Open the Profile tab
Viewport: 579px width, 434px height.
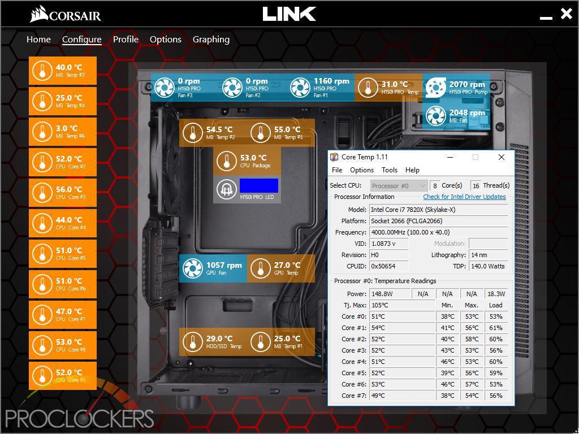pyautogui.click(x=126, y=40)
